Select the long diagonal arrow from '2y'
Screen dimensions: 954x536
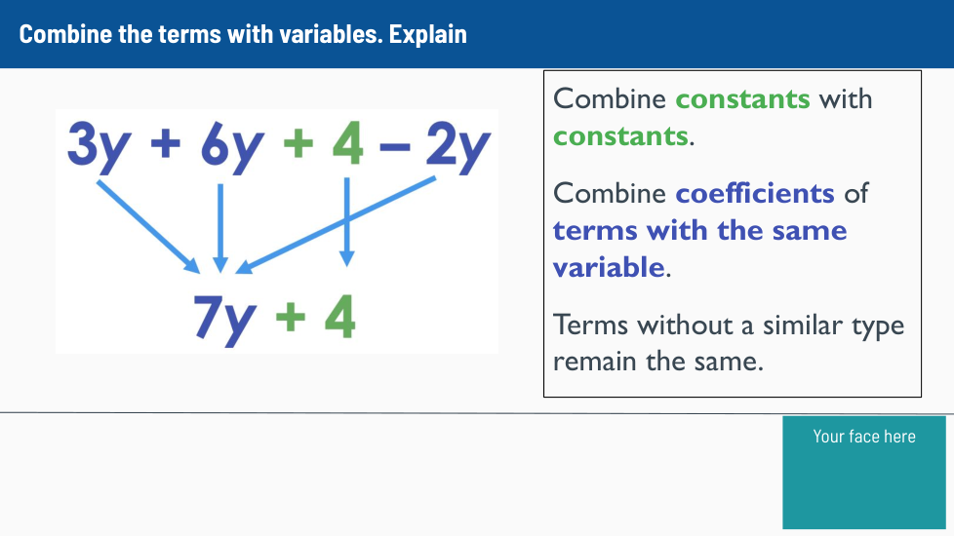point(337,225)
